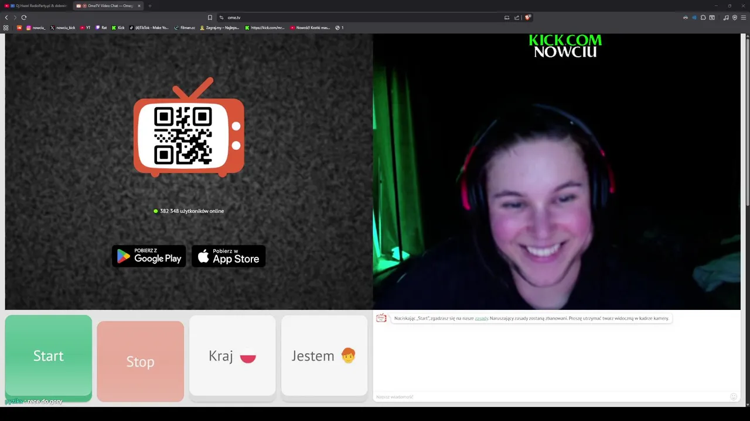Screen dimensions: 750x421
Task: Click the tab audio speaker icon in the toolbar
Action: click(x=694, y=18)
